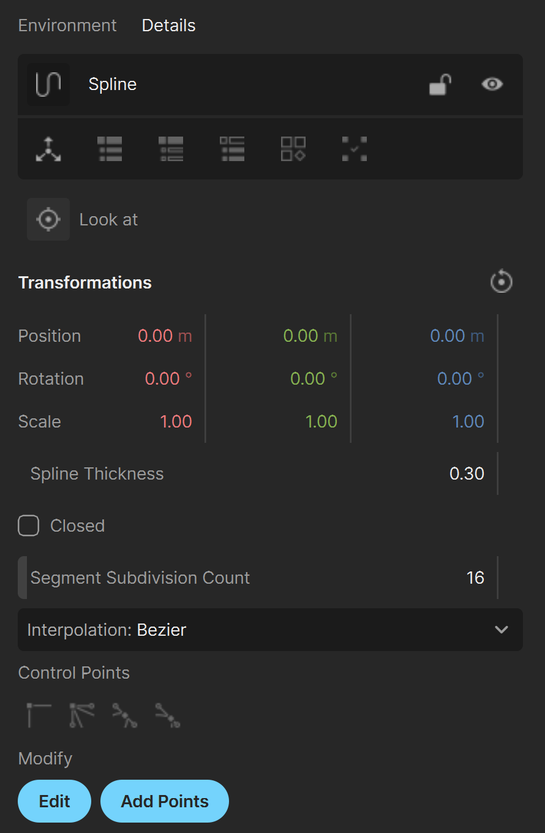Open the dotted selection check icon tab

click(x=355, y=149)
